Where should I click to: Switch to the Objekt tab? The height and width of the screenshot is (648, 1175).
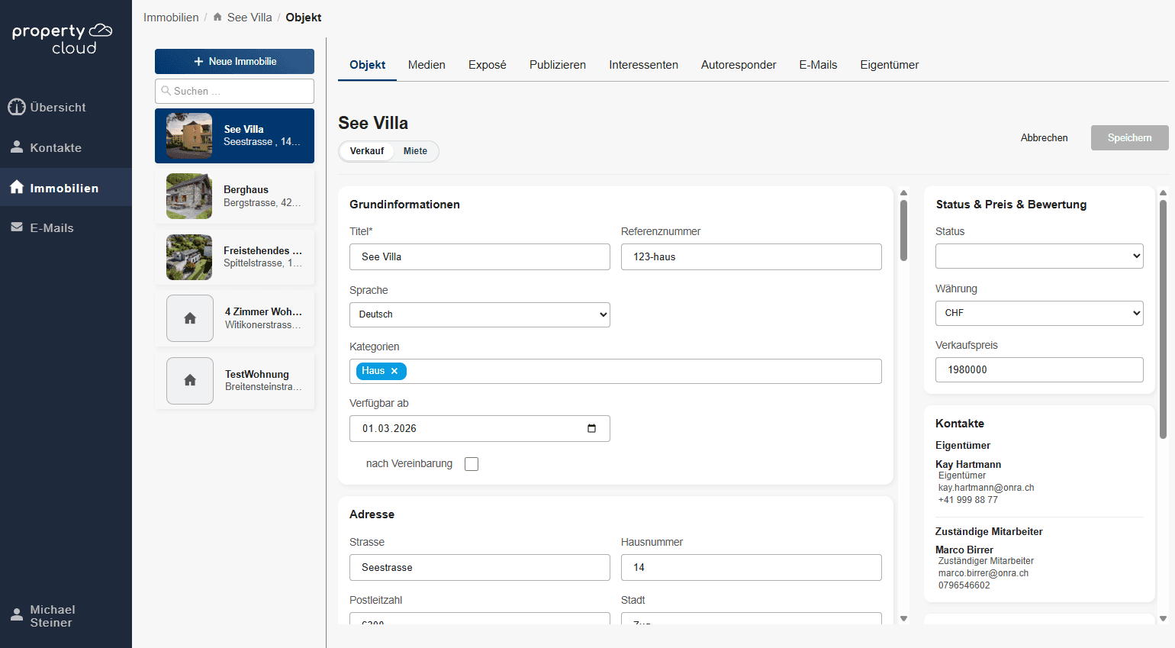click(x=367, y=65)
